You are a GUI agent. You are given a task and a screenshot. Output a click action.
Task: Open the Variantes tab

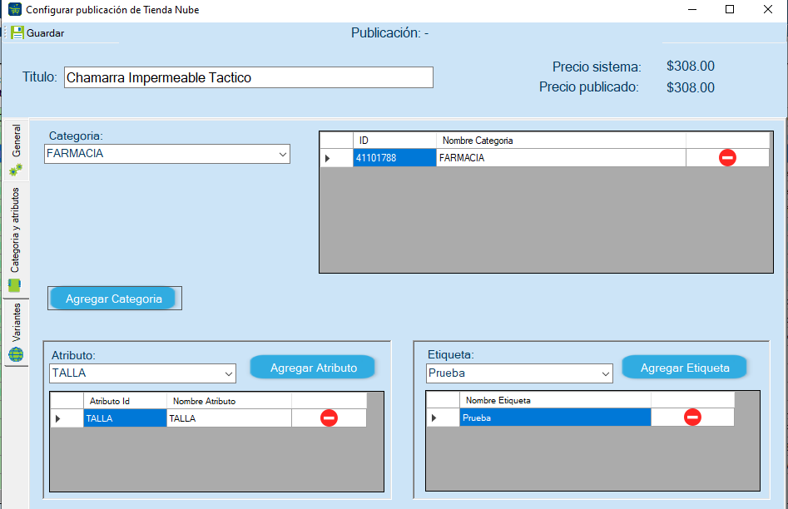[16, 332]
